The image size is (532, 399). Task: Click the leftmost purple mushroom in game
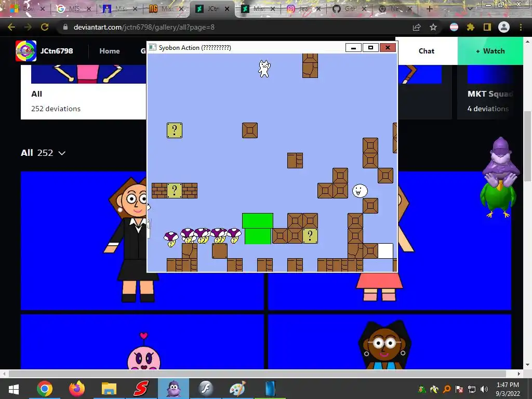(x=171, y=239)
